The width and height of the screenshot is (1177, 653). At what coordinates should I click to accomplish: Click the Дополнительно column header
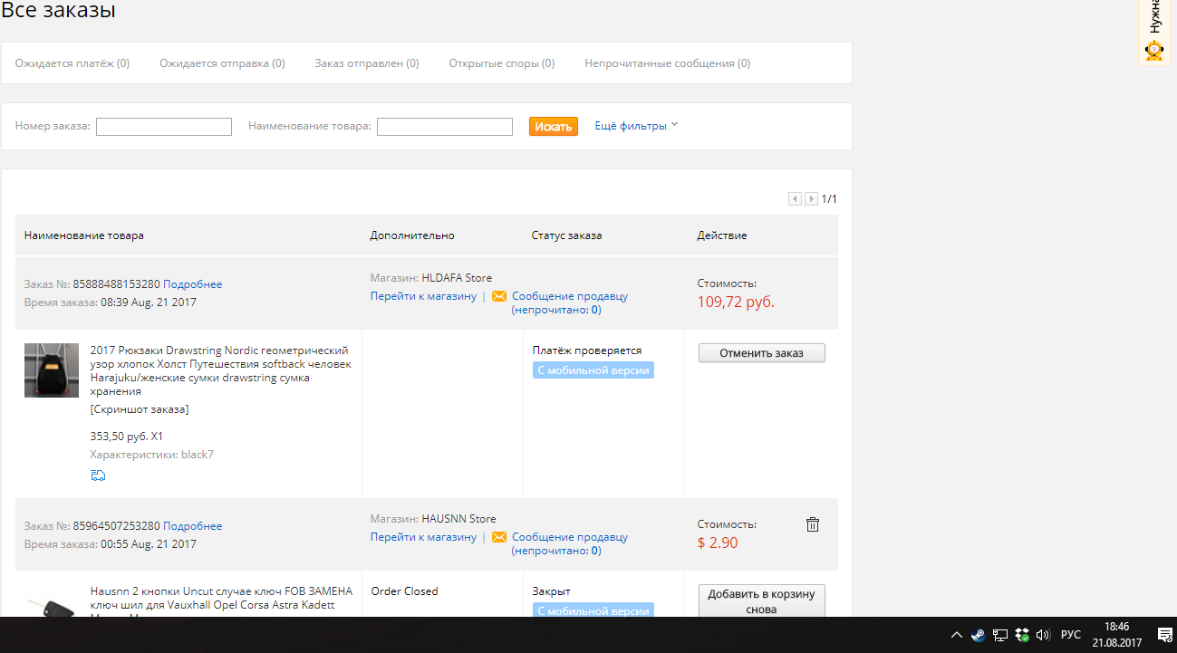click(412, 235)
